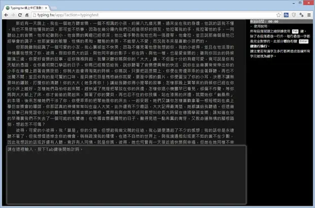Click into the typing input text area

coord(127,175)
